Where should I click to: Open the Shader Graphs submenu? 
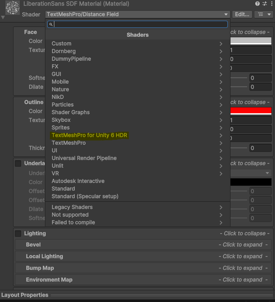pos(137,112)
